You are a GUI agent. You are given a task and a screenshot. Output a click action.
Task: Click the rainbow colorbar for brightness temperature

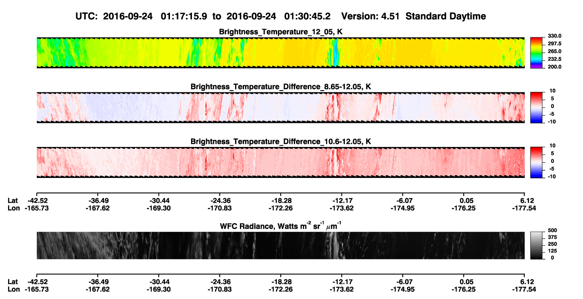point(536,53)
